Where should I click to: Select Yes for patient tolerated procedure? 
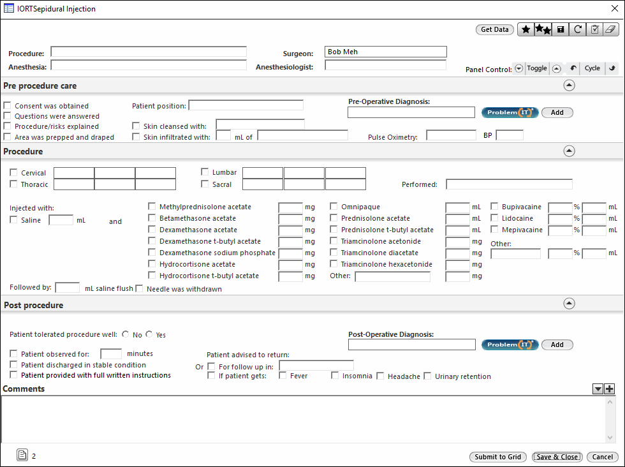149,334
